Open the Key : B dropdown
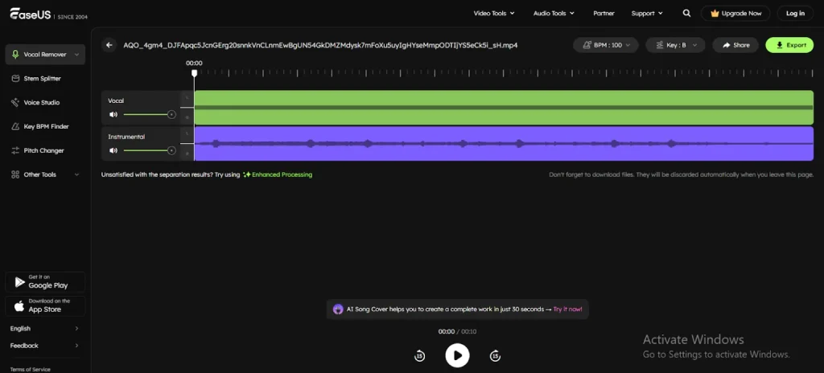The image size is (824, 373). click(675, 45)
